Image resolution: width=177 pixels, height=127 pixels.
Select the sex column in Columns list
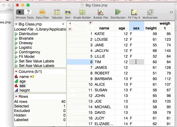click(22, 86)
